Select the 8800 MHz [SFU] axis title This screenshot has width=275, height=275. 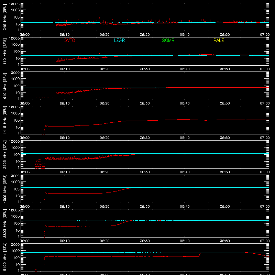click(5, 223)
